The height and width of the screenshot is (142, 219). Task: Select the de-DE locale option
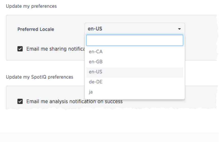(x=135, y=82)
